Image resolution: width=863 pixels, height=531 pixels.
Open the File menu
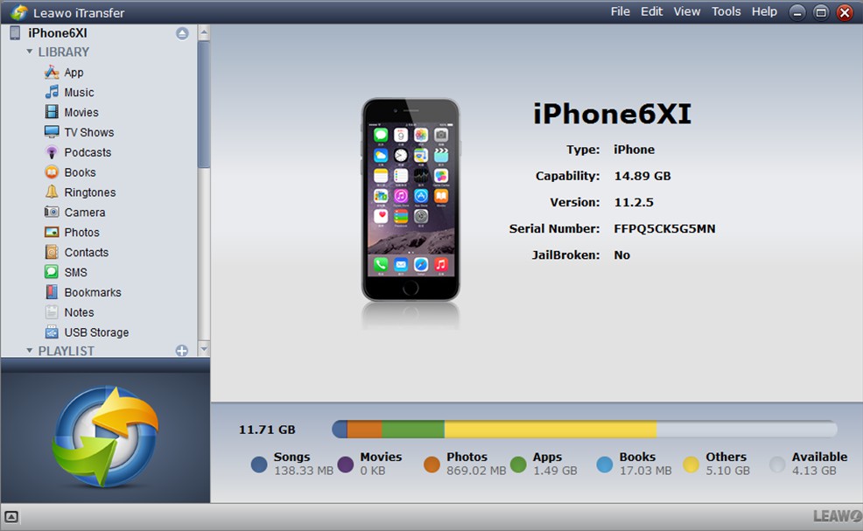pyautogui.click(x=621, y=11)
